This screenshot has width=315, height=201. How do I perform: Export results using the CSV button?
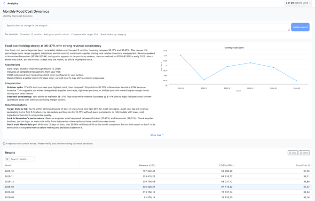click(x=292, y=153)
